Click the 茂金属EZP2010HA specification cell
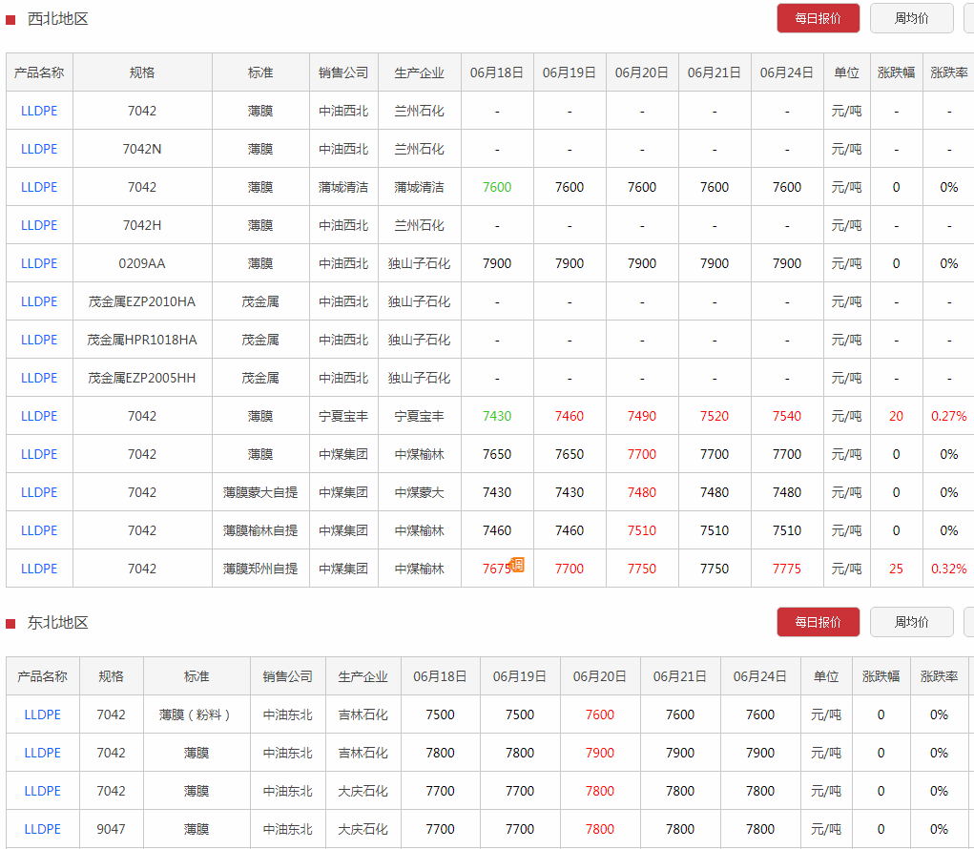This screenshot has width=974, height=849. [x=142, y=301]
